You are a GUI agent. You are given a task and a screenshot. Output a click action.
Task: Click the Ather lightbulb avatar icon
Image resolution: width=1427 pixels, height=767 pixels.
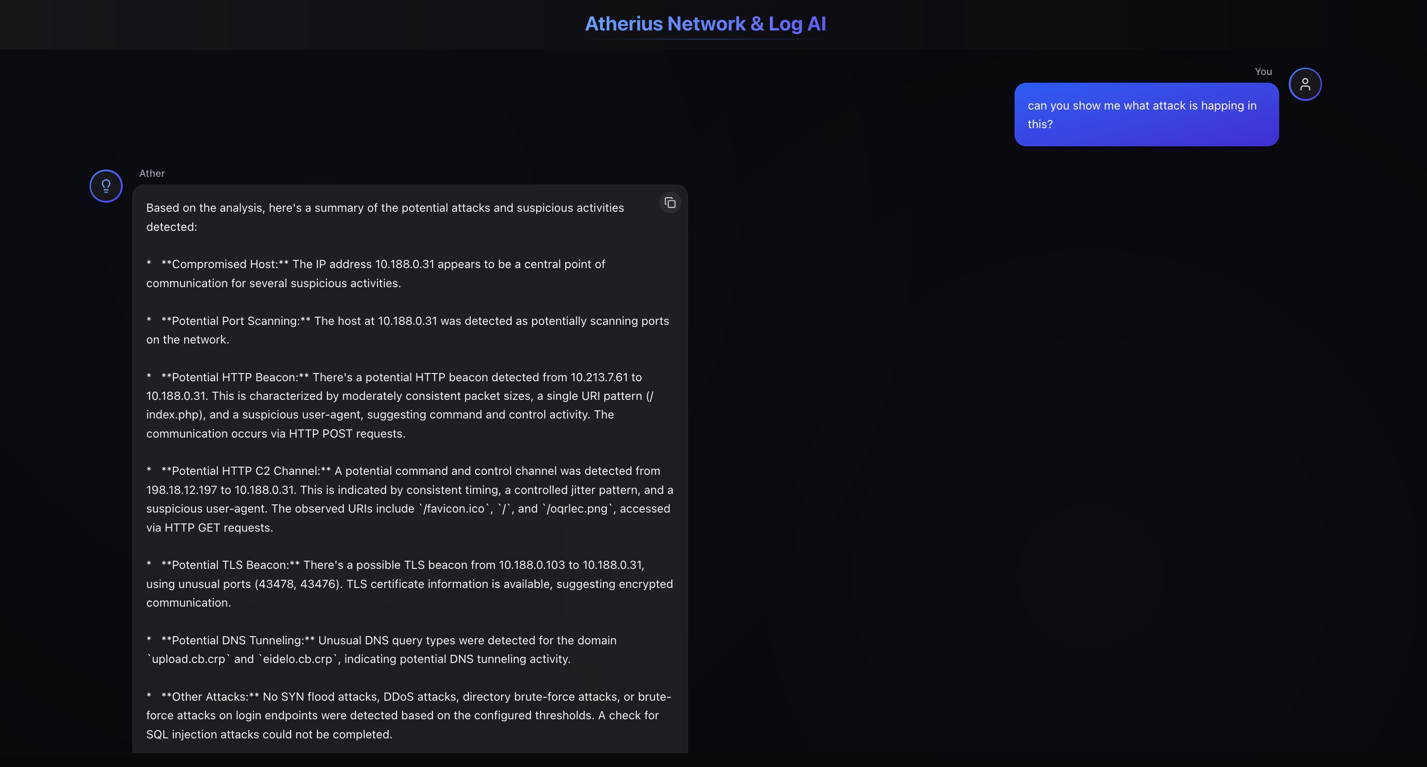(106, 186)
